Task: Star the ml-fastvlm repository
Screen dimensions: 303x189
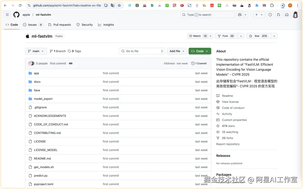Action: [x=258, y=36]
